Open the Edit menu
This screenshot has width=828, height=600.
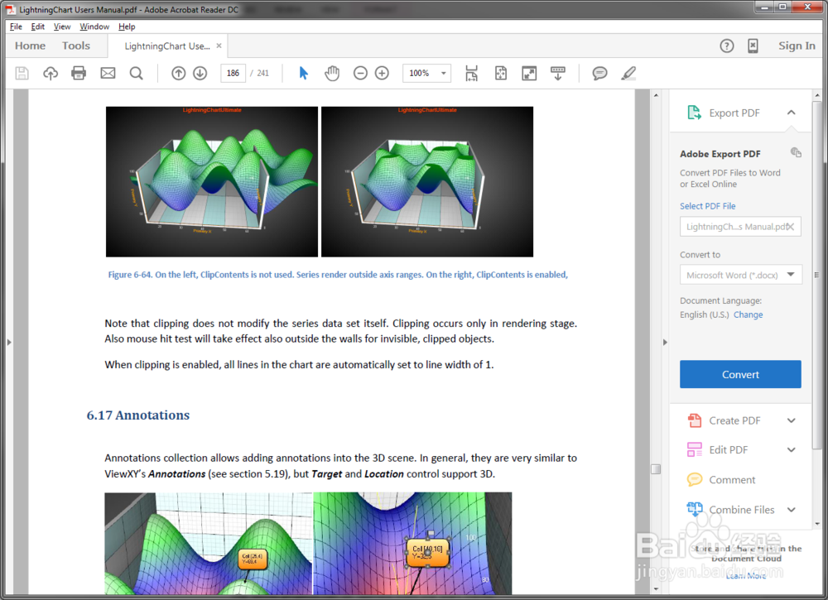tap(37, 26)
